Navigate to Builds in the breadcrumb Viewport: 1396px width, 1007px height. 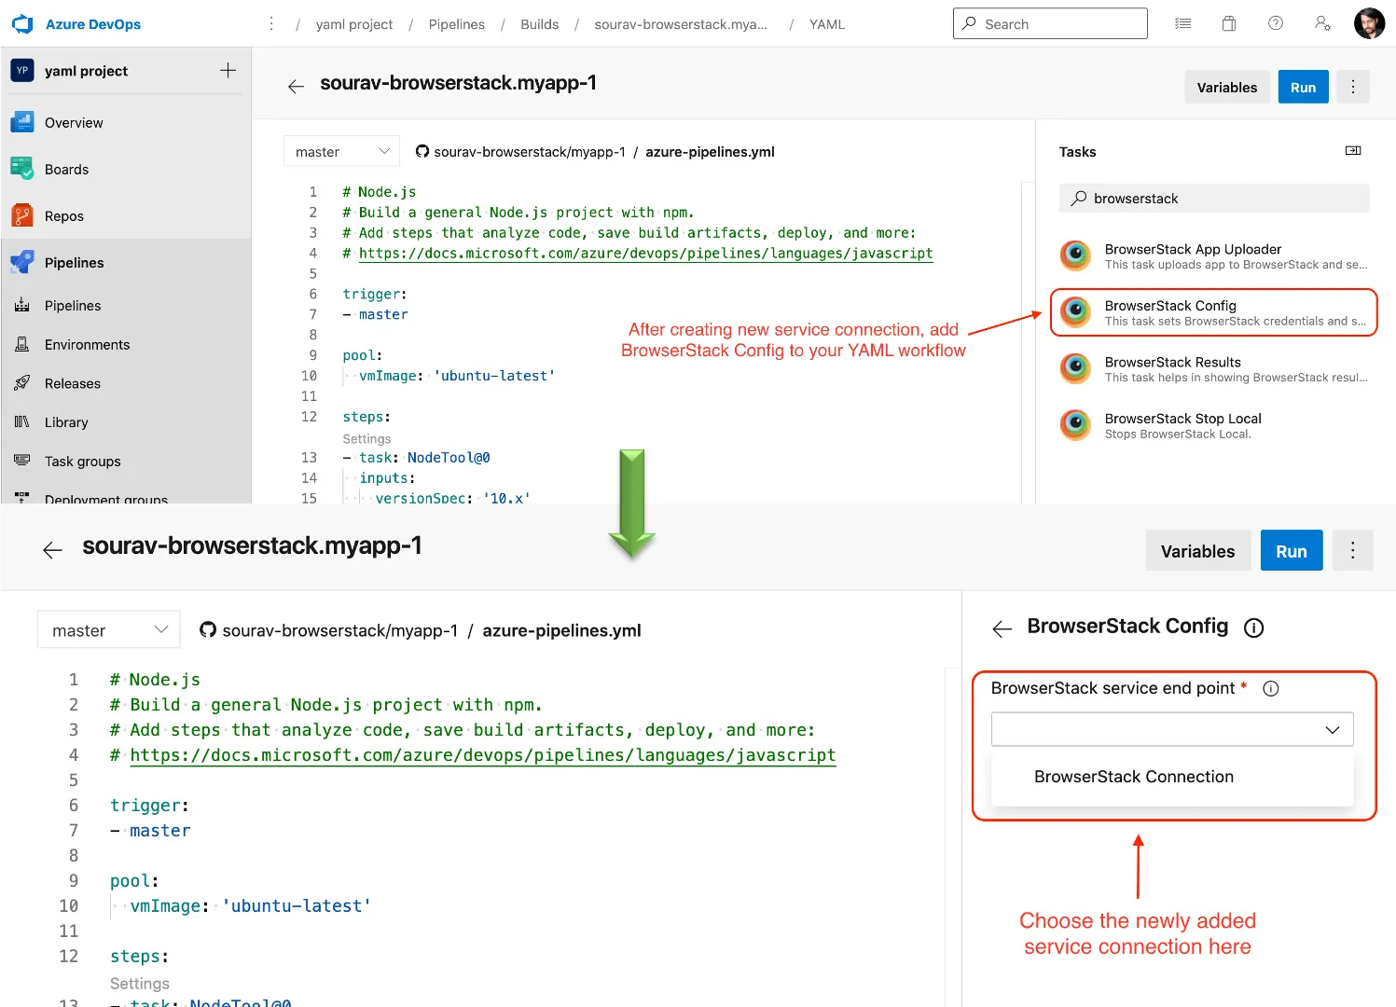pos(539,24)
